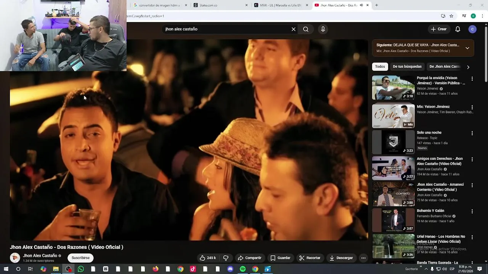Select De Jhon Alex Castaño chip

tap(445, 67)
